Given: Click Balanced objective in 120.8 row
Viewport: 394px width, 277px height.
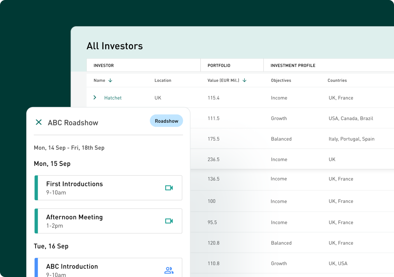Looking at the screenshot, I should click(x=281, y=243).
